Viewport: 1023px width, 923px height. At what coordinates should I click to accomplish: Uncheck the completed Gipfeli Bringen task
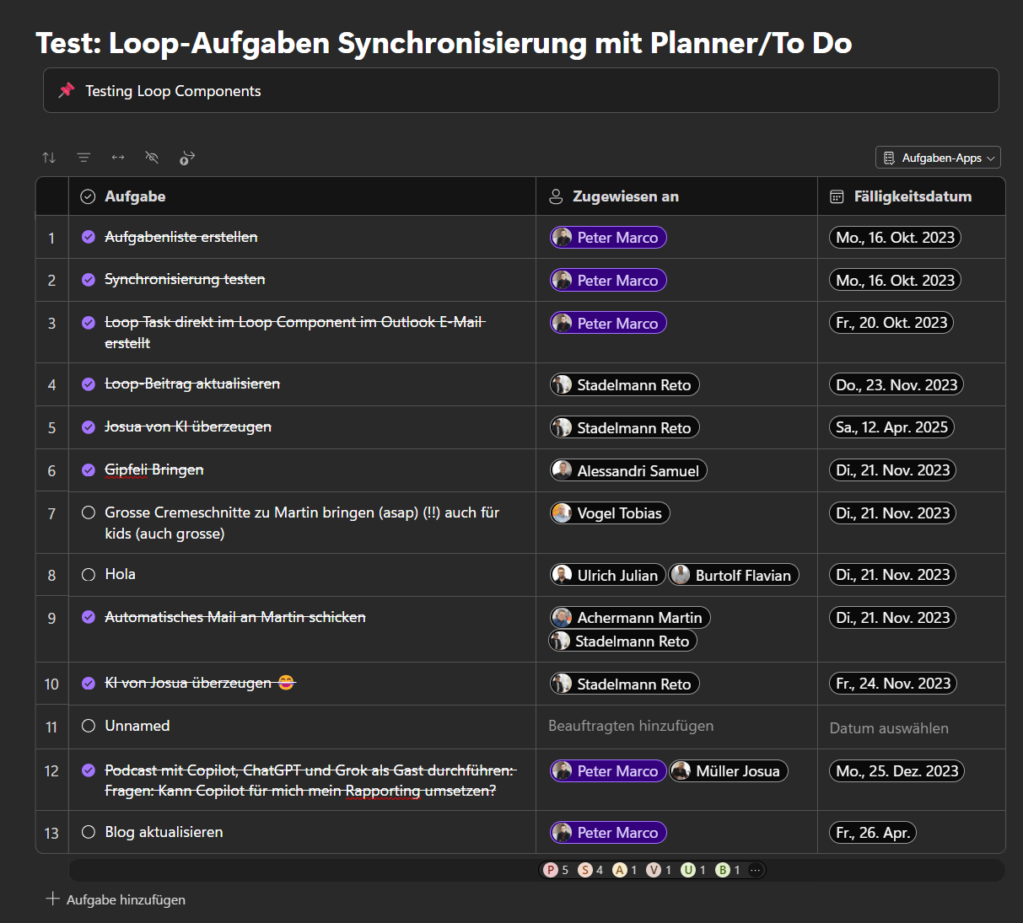click(88, 470)
